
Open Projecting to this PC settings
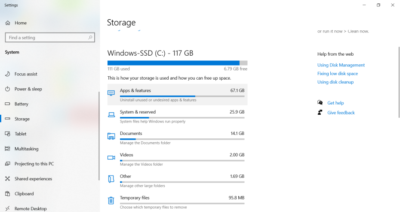point(34,164)
